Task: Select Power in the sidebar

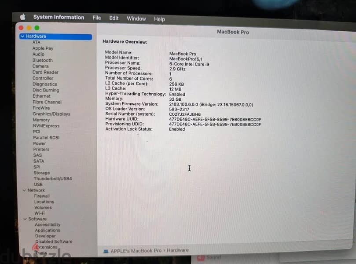Action: (x=39, y=143)
